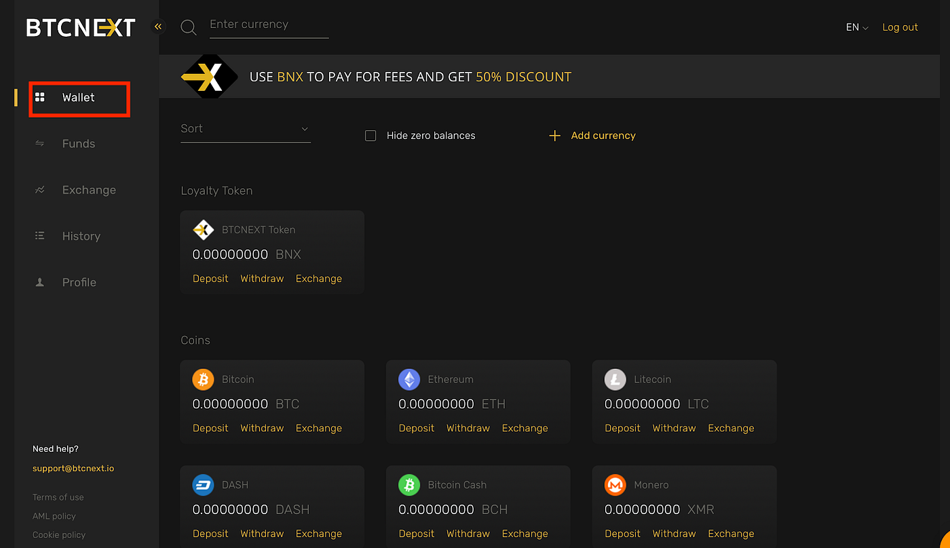The height and width of the screenshot is (548, 950).
Task: Open the Sort dropdown
Action: coord(246,129)
